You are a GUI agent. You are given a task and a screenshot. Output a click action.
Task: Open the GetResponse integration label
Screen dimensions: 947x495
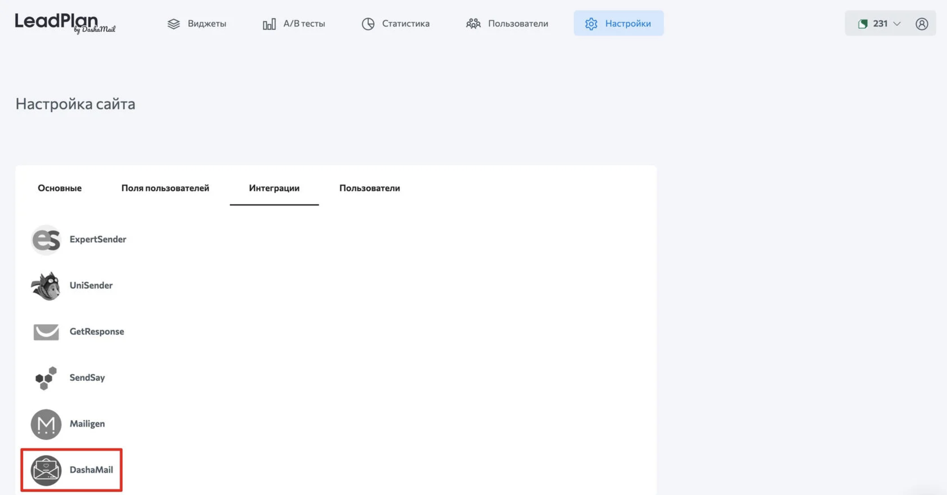click(x=97, y=331)
